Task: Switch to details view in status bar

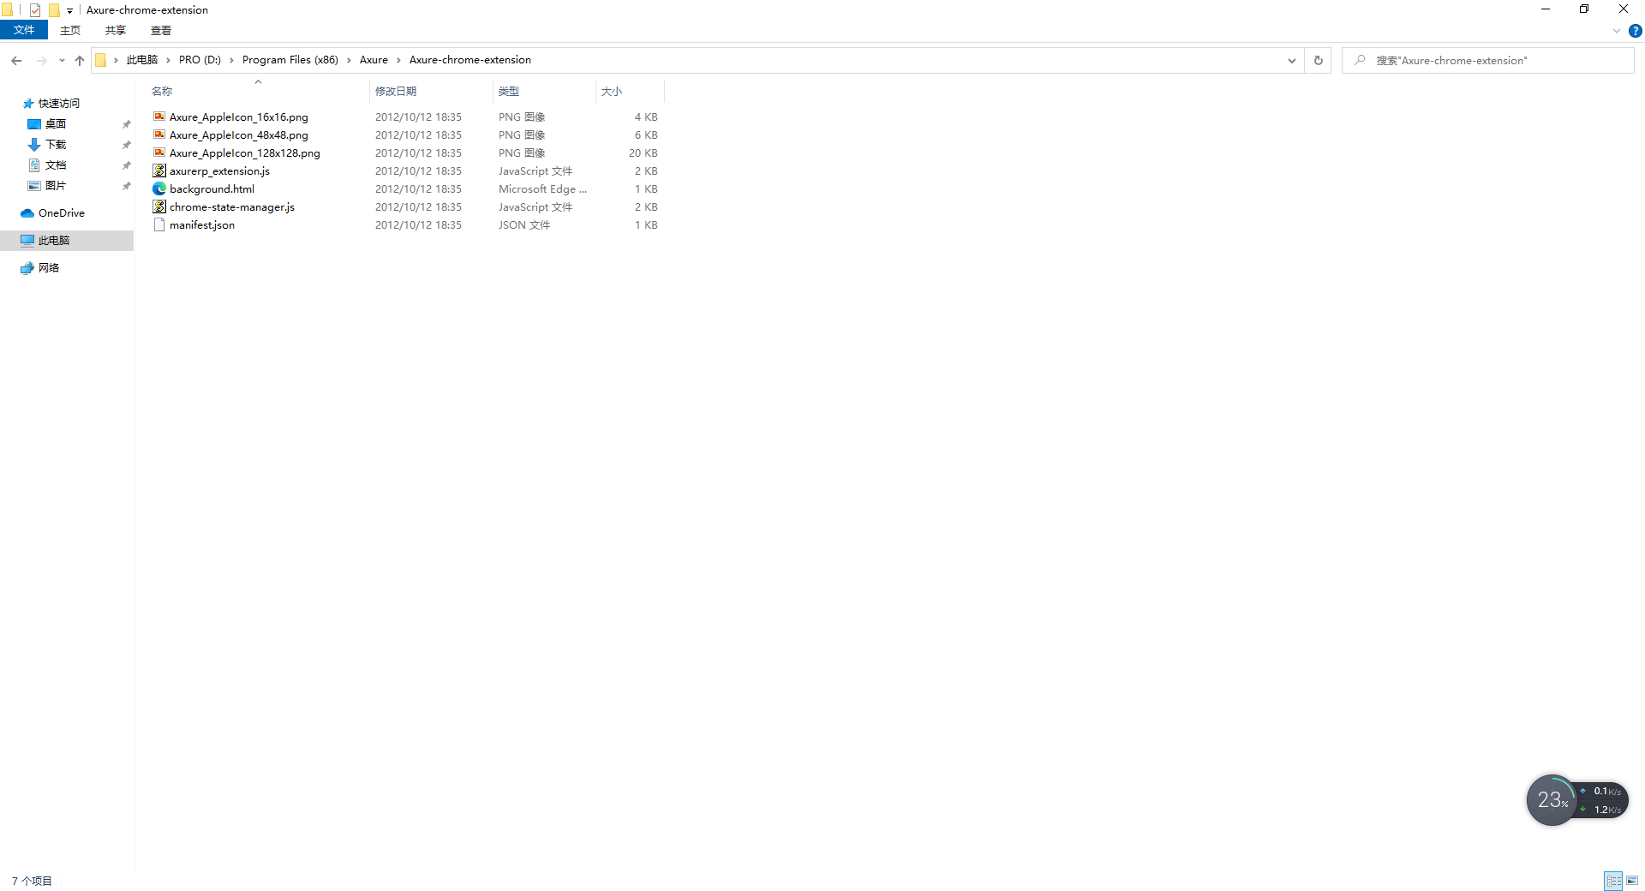Action: click(x=1614, y=881)
